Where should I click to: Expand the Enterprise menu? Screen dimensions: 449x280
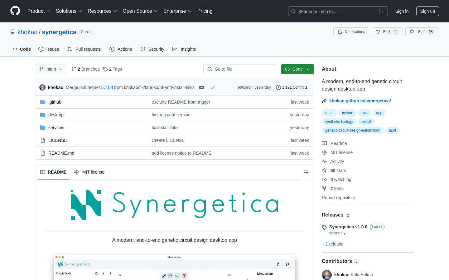[x=177, y=11]
